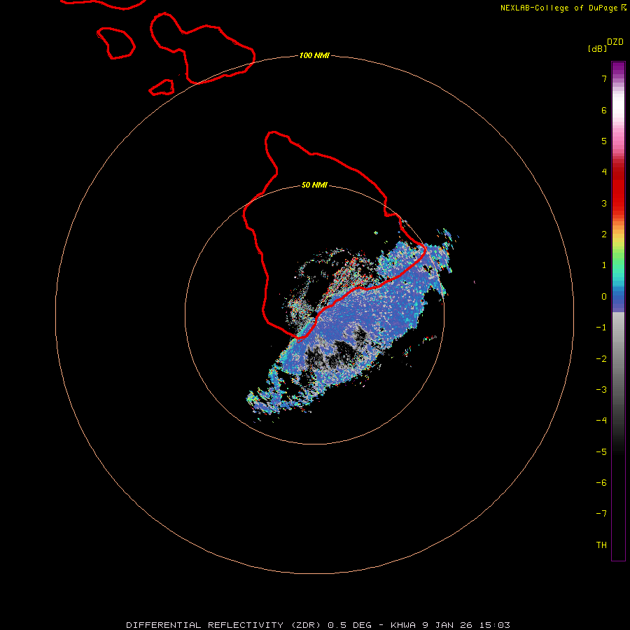
Task: Click the DZD product label above colorbar
Action: pyautogui.click(x=615, y=42)
